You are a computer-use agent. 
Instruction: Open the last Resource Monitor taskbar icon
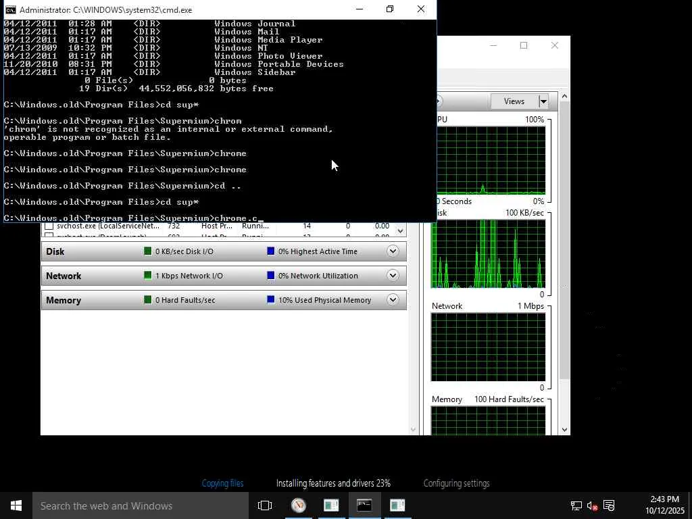pyautogui.click(x=397, y=505)
